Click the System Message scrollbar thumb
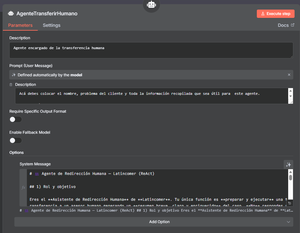 pos(290,177)
